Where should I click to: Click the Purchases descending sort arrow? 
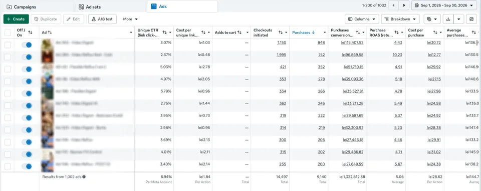pos(313,32)
